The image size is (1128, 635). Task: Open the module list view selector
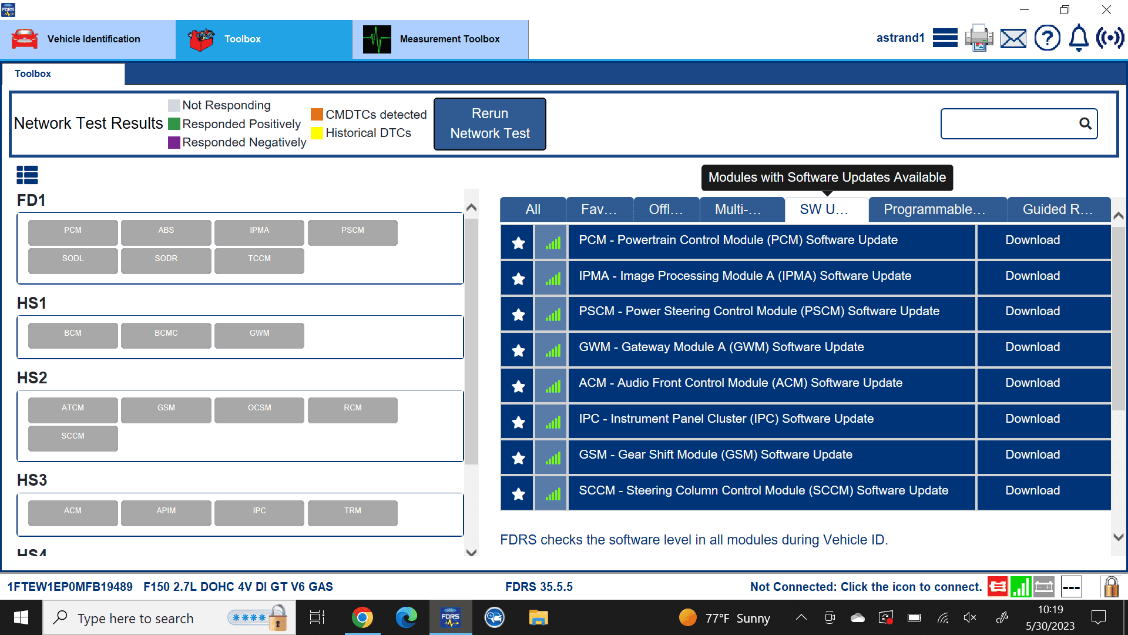[x=27, y=175]
